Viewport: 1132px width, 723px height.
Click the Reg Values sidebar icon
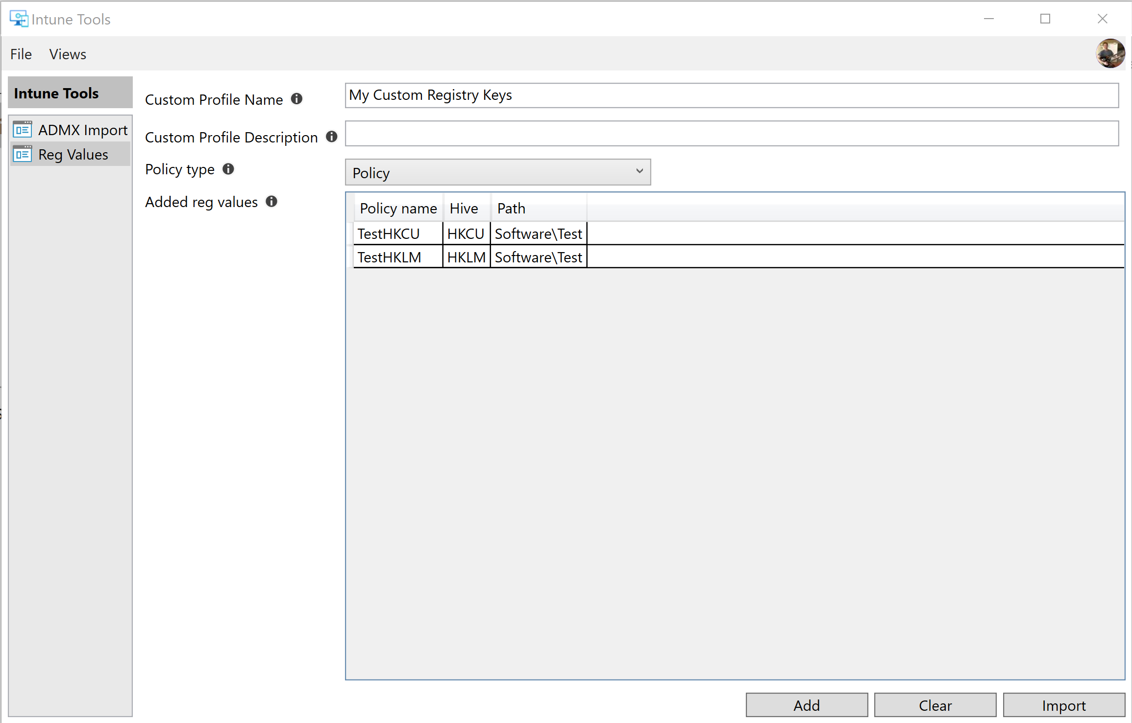(x=23, y=154)
